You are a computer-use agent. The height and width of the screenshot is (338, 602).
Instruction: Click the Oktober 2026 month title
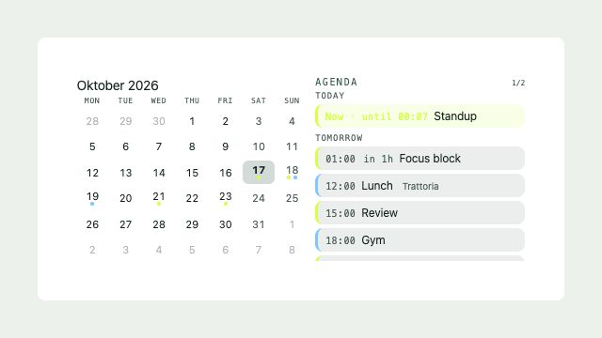118,85
